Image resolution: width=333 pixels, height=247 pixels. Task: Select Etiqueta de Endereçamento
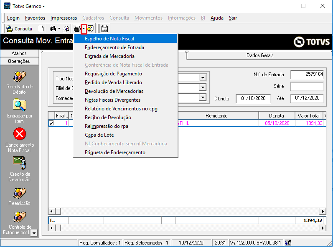coord(126,152)
